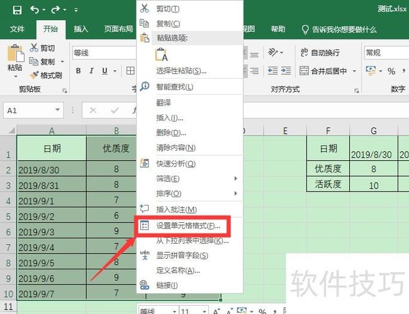
Task: Click the select-all corner triangle
Action: pyautogui.click(x=11, y=130)
